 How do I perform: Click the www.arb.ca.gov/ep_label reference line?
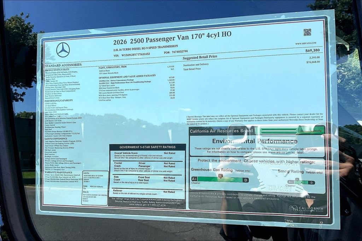coord(255,152)
